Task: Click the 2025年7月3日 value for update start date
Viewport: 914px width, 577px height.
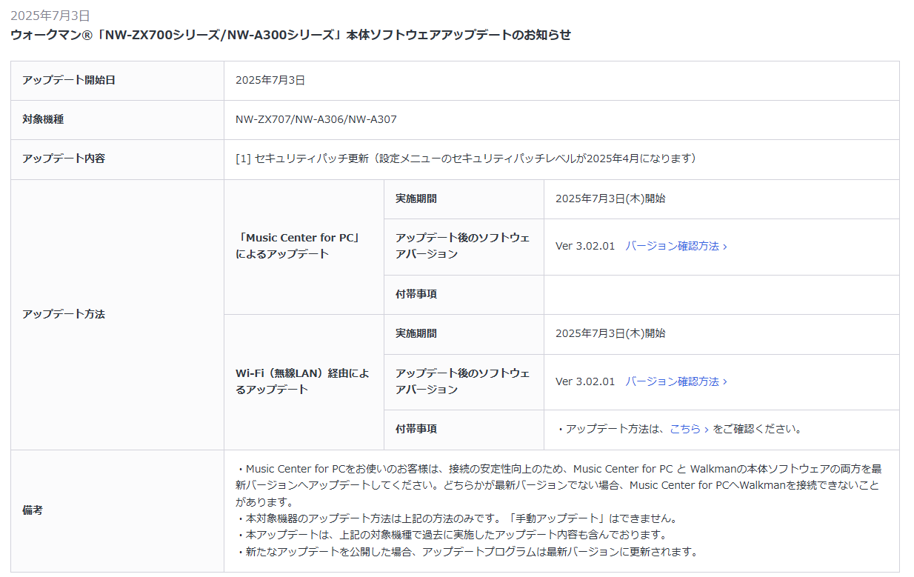Action: tap(270, 80)
